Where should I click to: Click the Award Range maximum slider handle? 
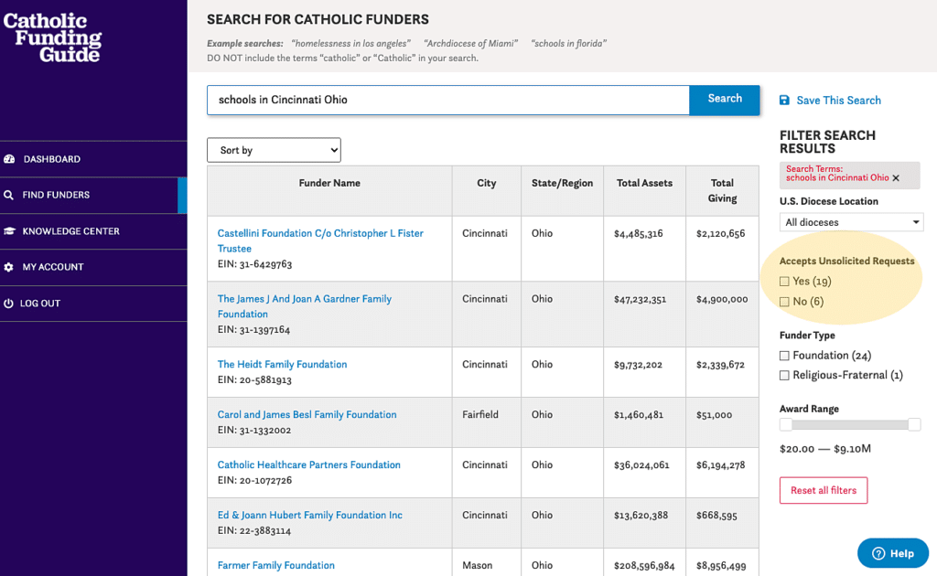coord(914,424)
